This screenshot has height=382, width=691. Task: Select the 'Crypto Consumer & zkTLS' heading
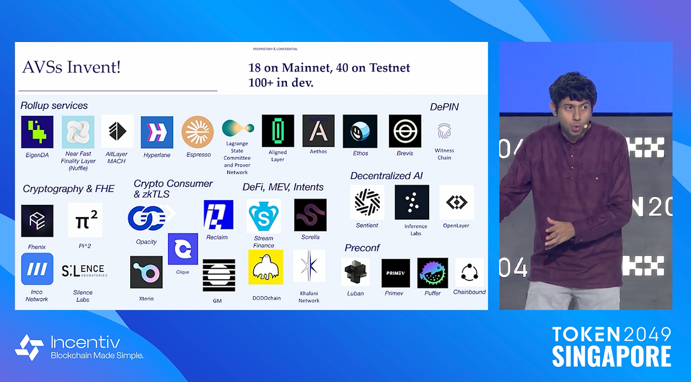coord(173,189)
